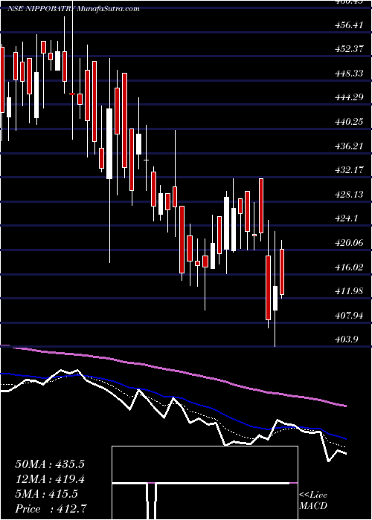Screen dimensions: 372x520
Task: Click the 50MA : 435.5 readout
Action: (x=50, y=464)
